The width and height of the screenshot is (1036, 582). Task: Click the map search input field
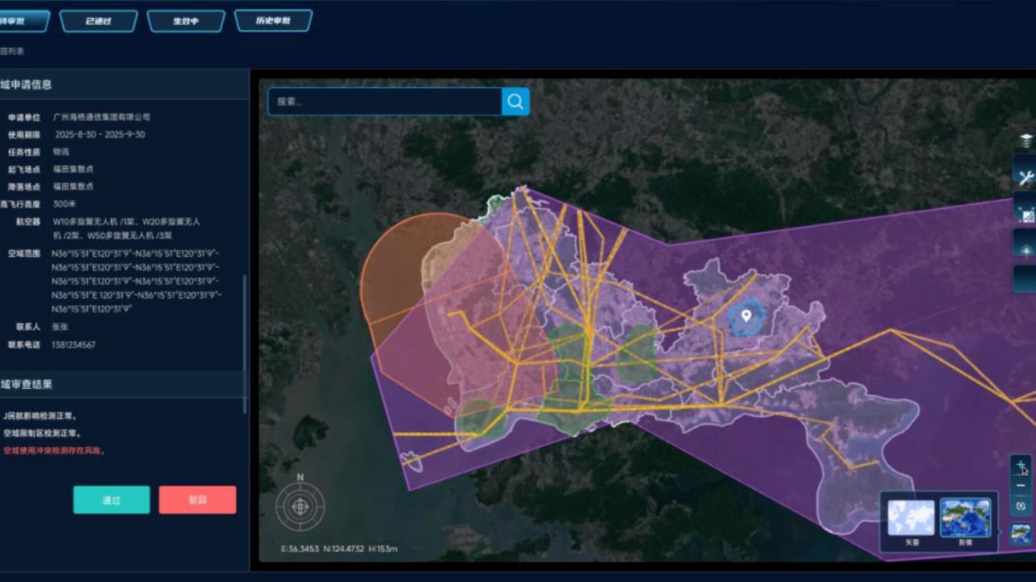tap(384, 102)
